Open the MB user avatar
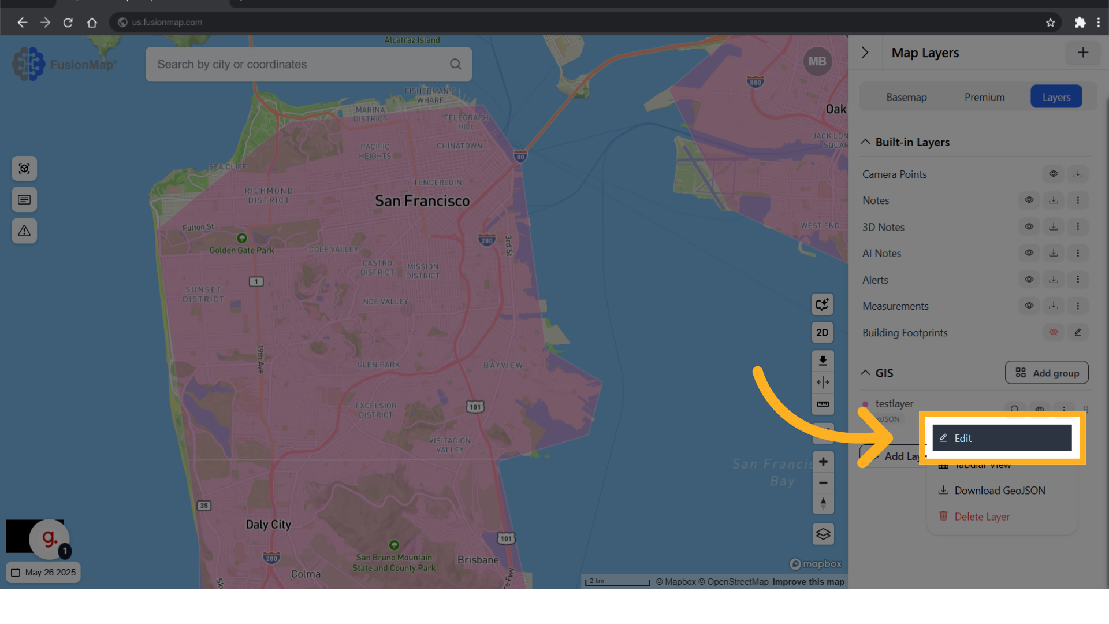Image resolution: width=1109 pixels, height=624 pixels. [817, 61]
